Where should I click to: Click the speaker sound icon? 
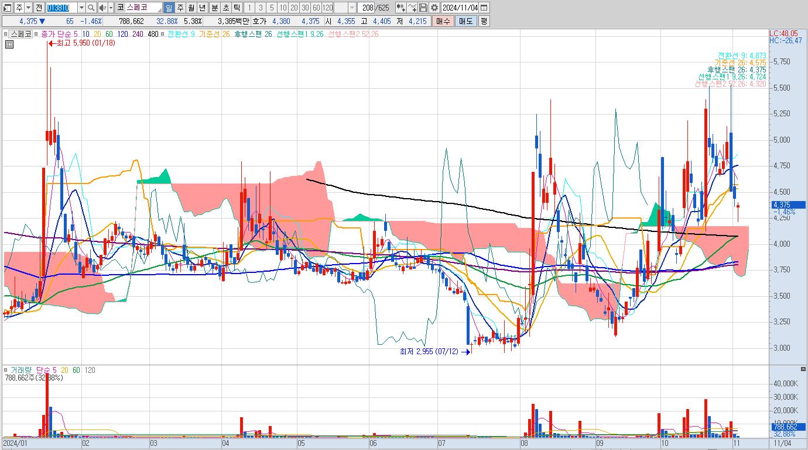pyautogui.click(x=102, y=8)
